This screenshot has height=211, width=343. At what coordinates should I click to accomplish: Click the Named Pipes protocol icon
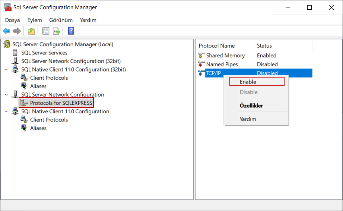pos(201,64)
